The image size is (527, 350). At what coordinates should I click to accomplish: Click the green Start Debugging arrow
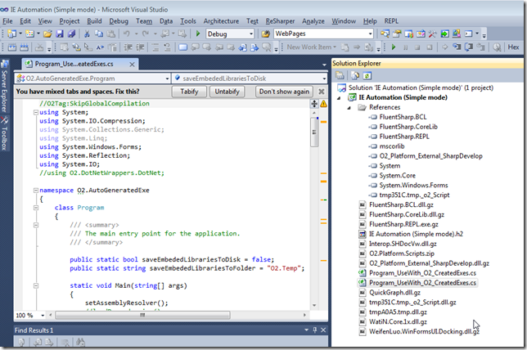199,34
